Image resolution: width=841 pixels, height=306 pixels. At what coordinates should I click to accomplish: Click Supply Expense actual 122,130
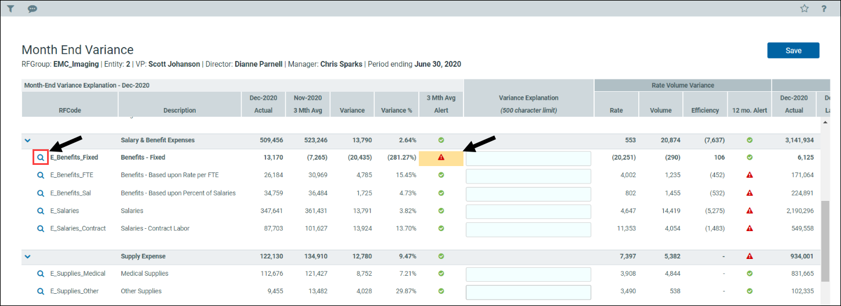click(x=270, y=256)
